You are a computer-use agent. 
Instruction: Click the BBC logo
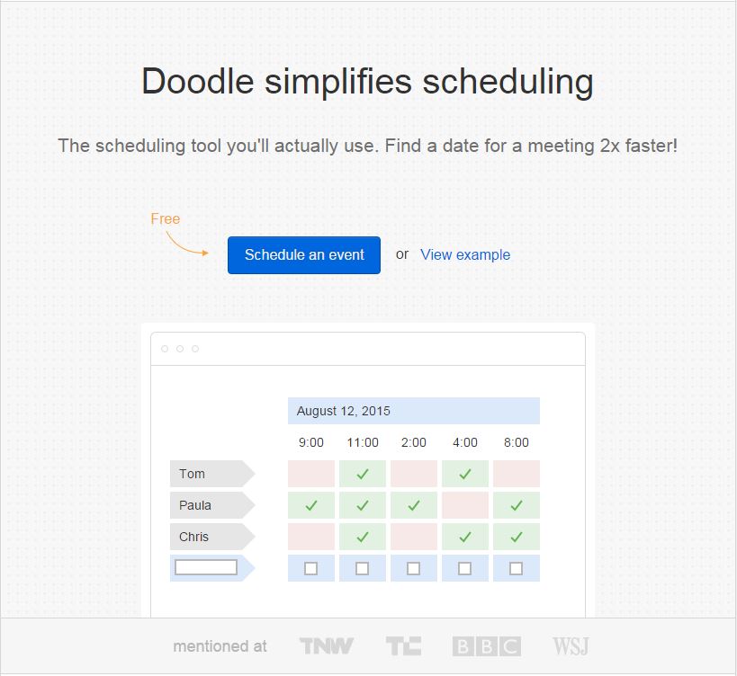tap(486, 645)
